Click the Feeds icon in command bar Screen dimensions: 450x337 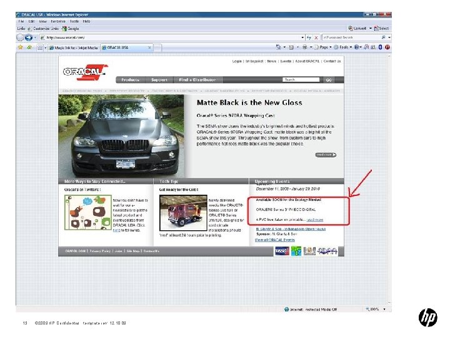[x=291, y=47]
